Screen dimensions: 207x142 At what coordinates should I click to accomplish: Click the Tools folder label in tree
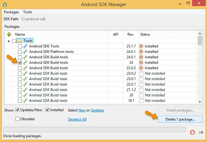pyautogui.click(x=28, y=41)
